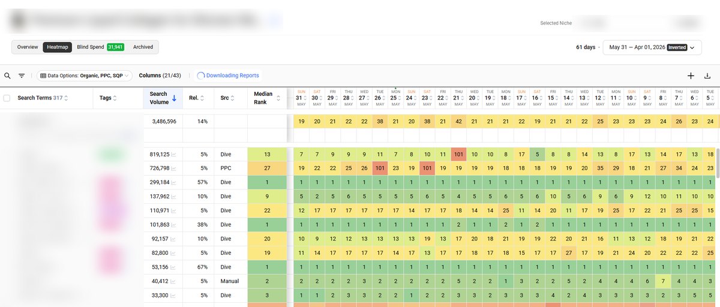The width and height of the screenshot is (720, 307).
Task: Open trend chart icon beside 110,971
Action: click(173, 210)
